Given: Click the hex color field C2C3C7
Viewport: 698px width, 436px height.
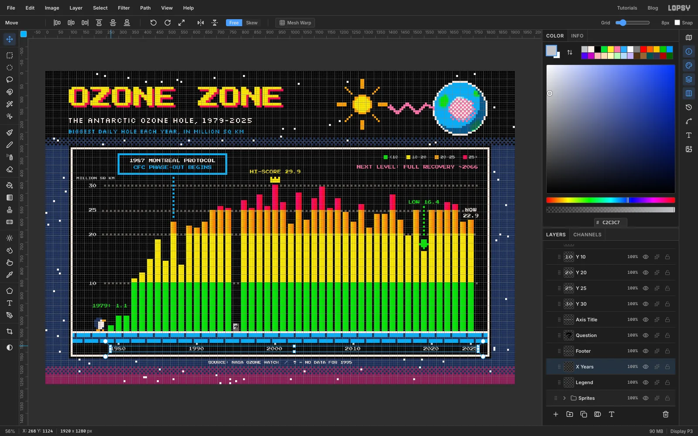Looking at the screenshot, I should pyautogui.click(x=611, y=222).
